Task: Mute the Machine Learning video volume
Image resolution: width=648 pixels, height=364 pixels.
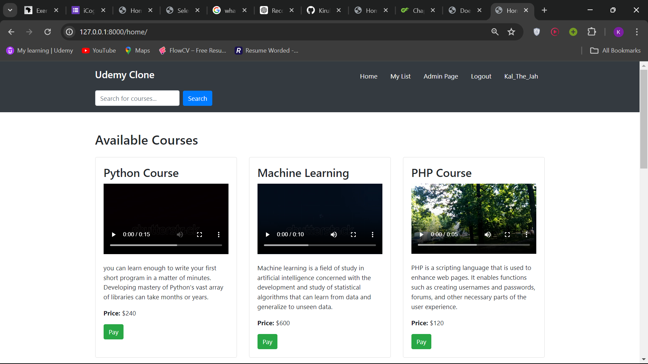Action: 334,235
